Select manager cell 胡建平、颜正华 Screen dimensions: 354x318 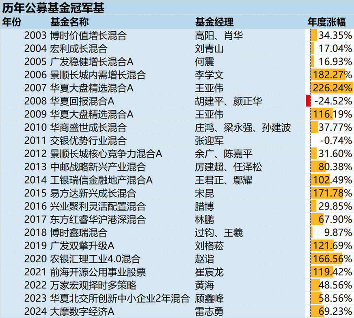229,101
